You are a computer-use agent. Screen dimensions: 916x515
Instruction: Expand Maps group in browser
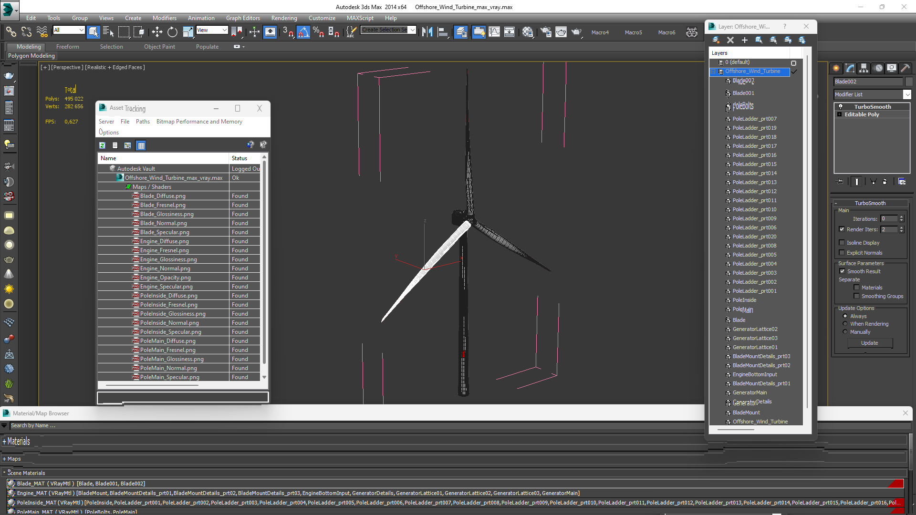point(4,459)
